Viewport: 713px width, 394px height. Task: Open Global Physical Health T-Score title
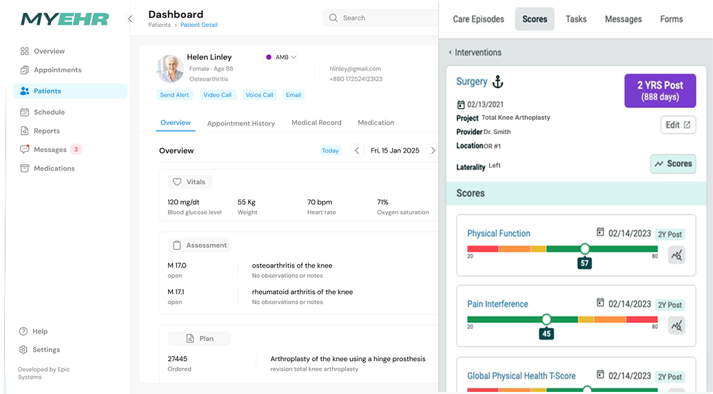coord(521,376)
